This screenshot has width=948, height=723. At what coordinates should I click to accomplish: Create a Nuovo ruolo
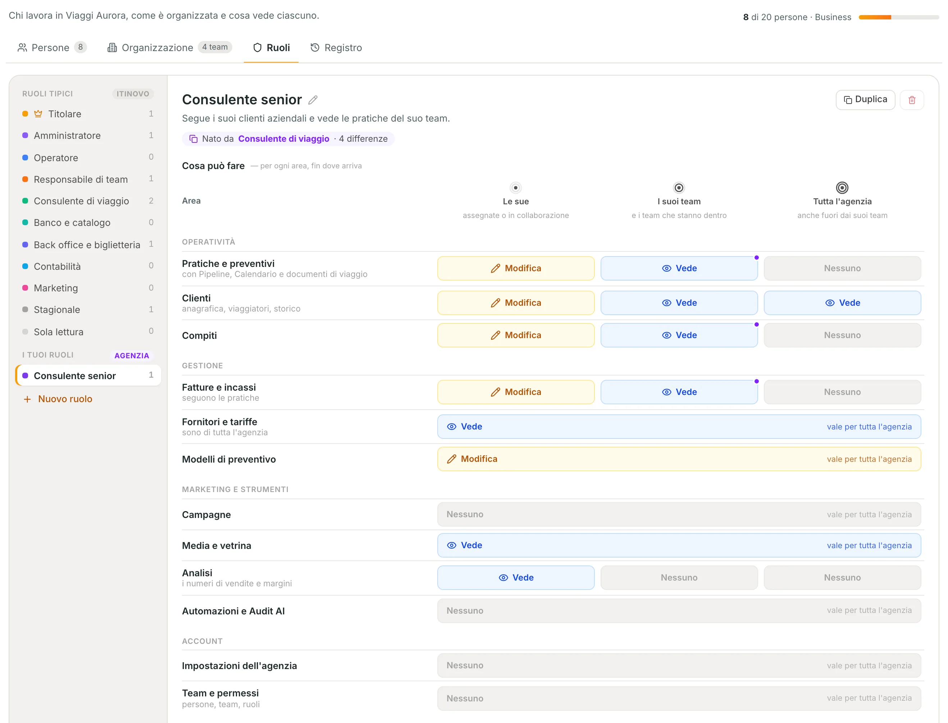(x=58, y=399)
